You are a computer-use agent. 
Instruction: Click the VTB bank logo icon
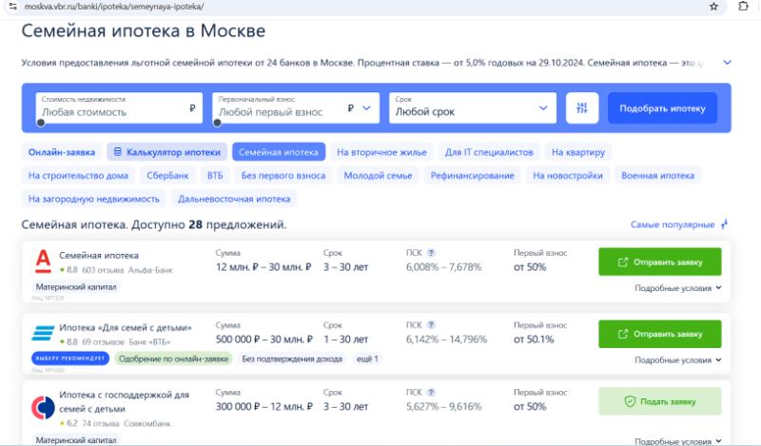point(43,333)
